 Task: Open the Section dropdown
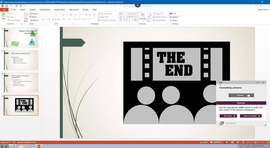(x=35, y=20)
